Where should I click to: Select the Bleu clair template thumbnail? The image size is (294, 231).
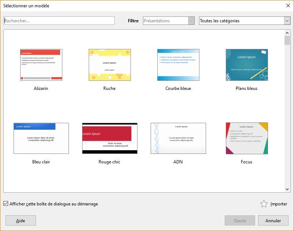tap(41, 138)
